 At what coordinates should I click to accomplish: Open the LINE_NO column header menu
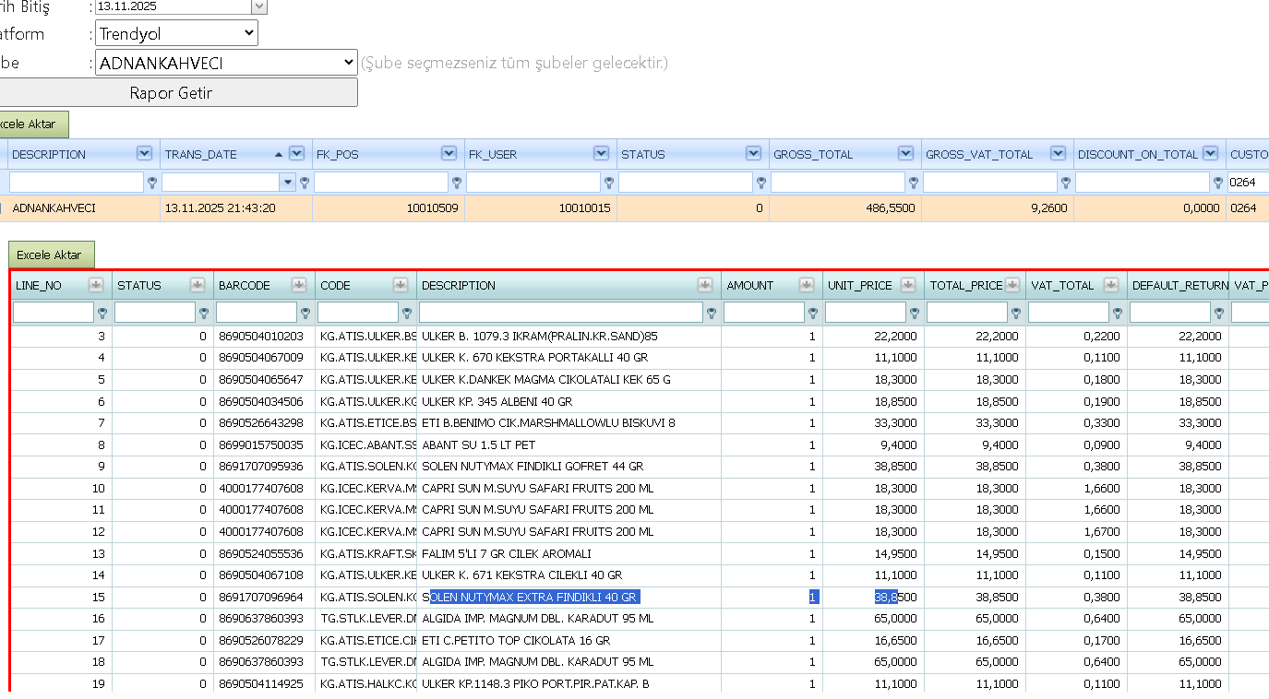click(x=95, y=285)
